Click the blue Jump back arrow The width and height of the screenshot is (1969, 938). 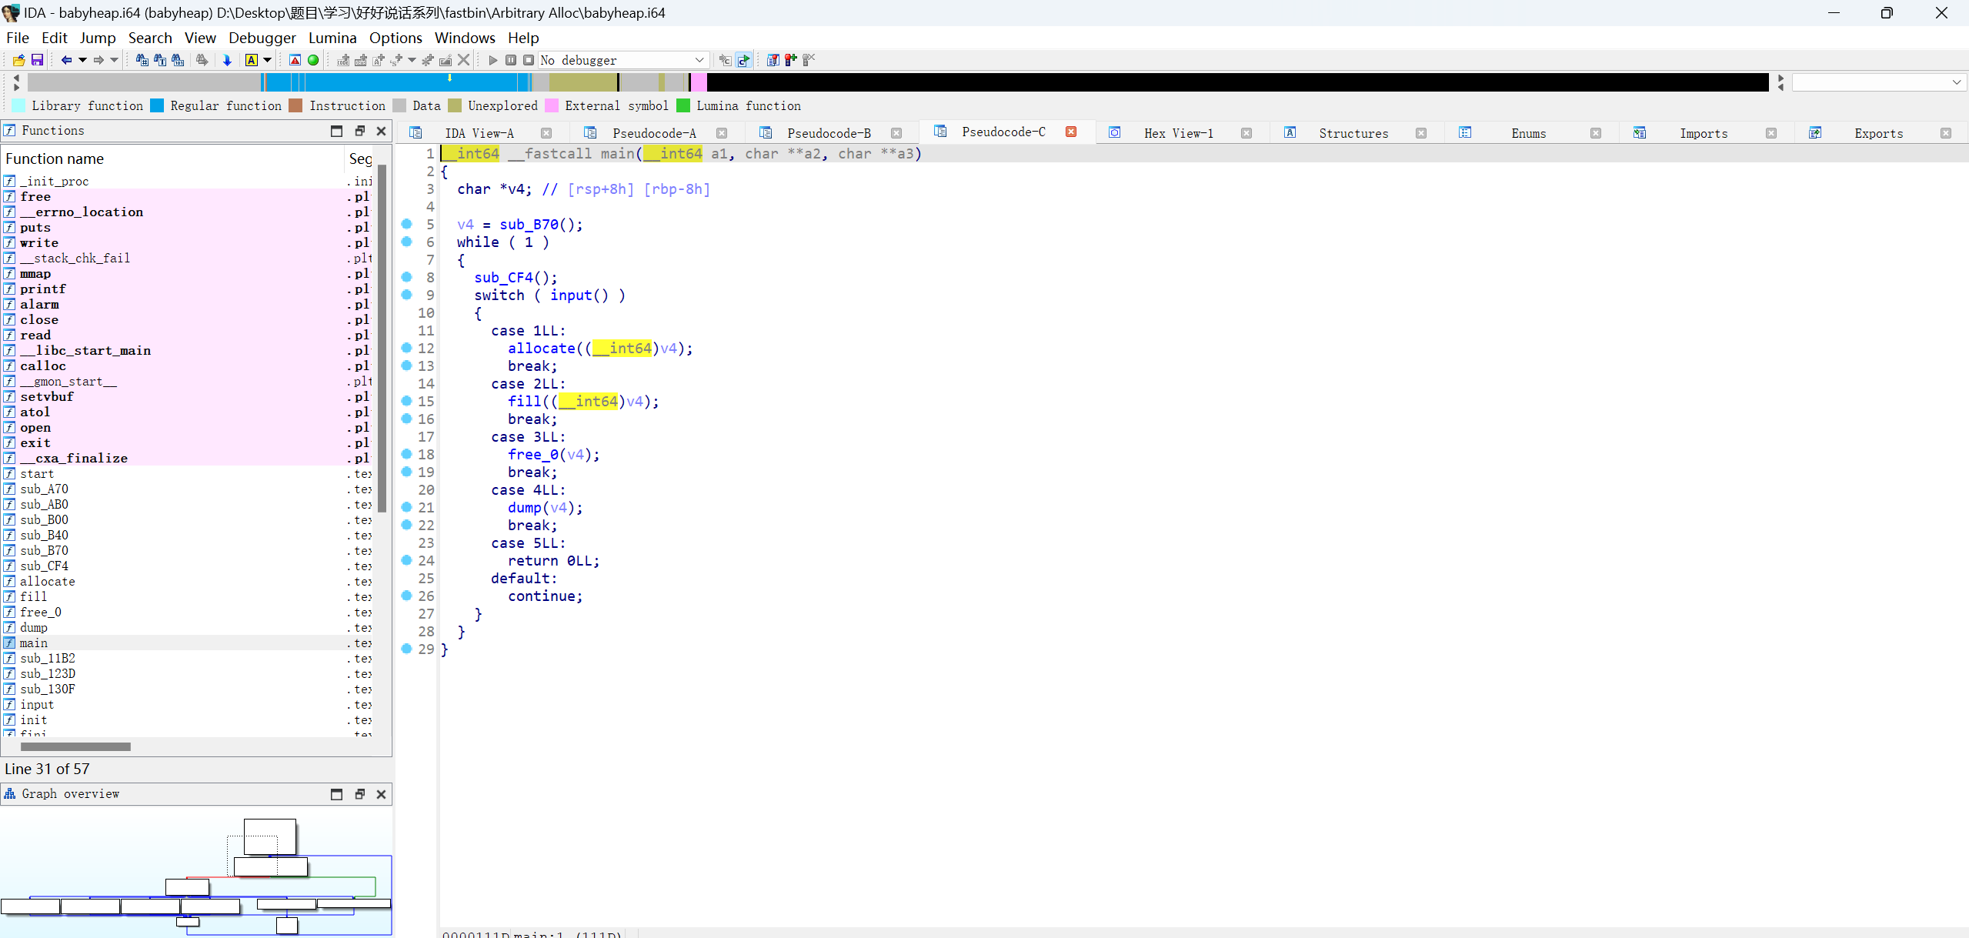click(x=66, y=60)
